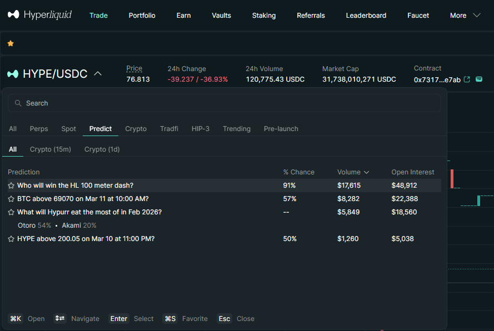Open the Hypurr Feb 2026 prediction row
494x331 pixels.
tap(224, 212)
